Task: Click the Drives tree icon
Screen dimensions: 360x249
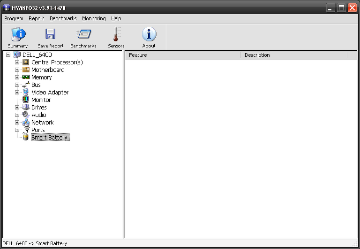Action: click(26, 107)
